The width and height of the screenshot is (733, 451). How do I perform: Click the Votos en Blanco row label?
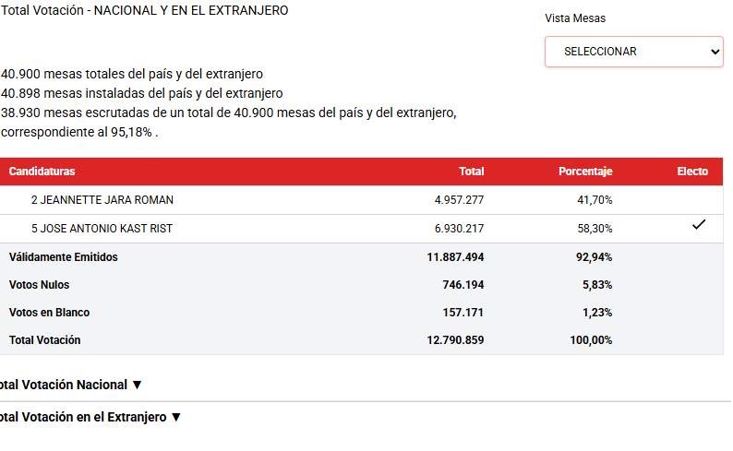(x=49, y=313)
